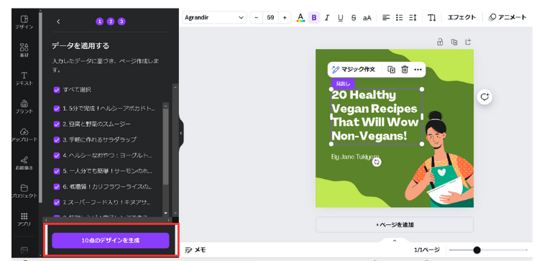
Task: Select the By Jane Tukiyem text
Action: 355,157
